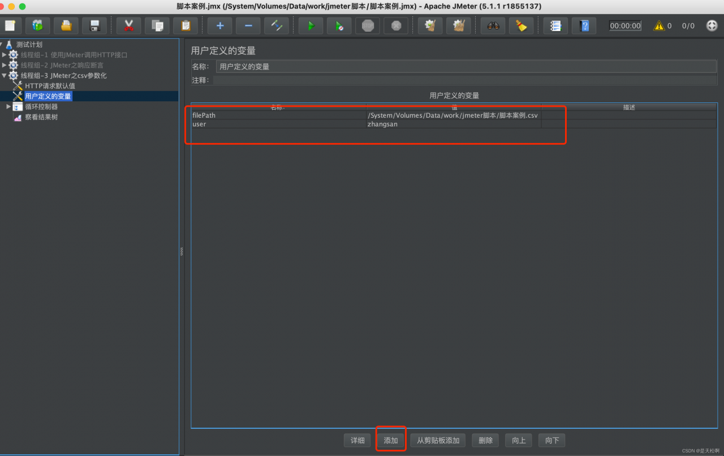Viewport: 724px width, 456px height.
Task: Click the elapsed time 00:00:00 display
Action: [x=625, y=25]
